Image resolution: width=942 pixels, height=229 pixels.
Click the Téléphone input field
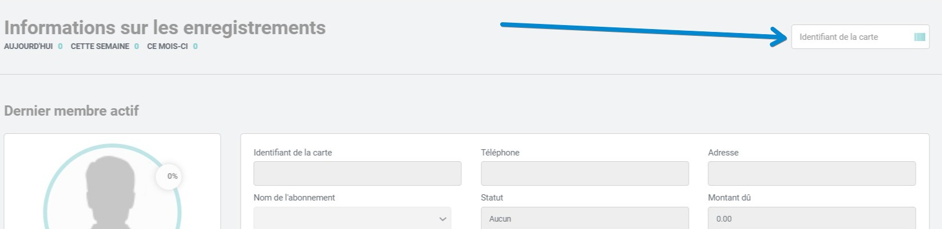[585, 173]
